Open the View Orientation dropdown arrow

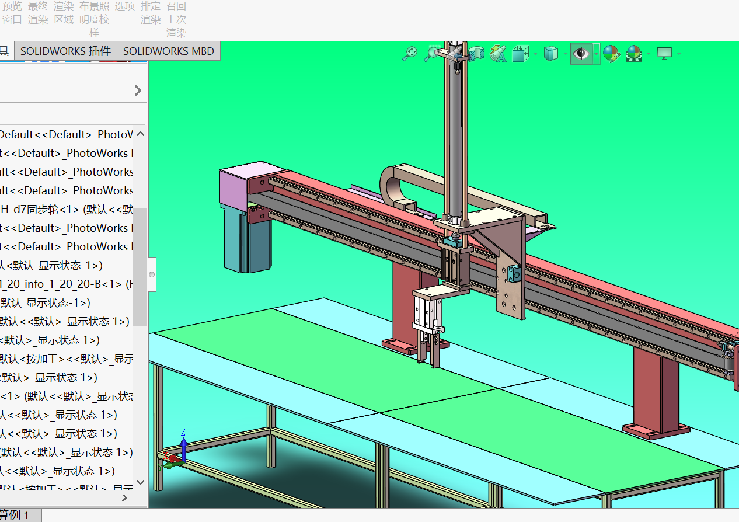click(x=535, y=54)
